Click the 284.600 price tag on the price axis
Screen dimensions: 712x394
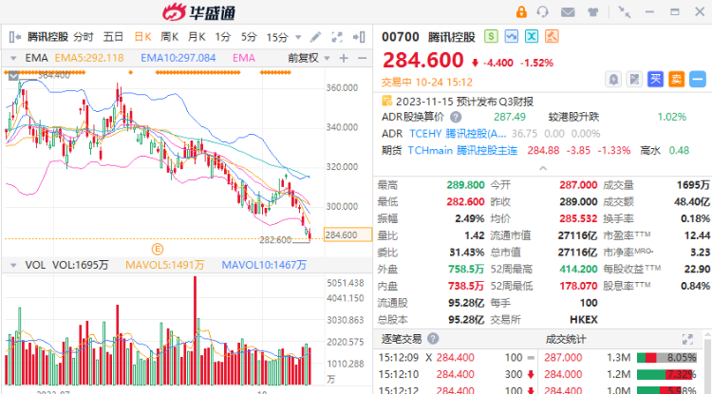coord(347,235)
